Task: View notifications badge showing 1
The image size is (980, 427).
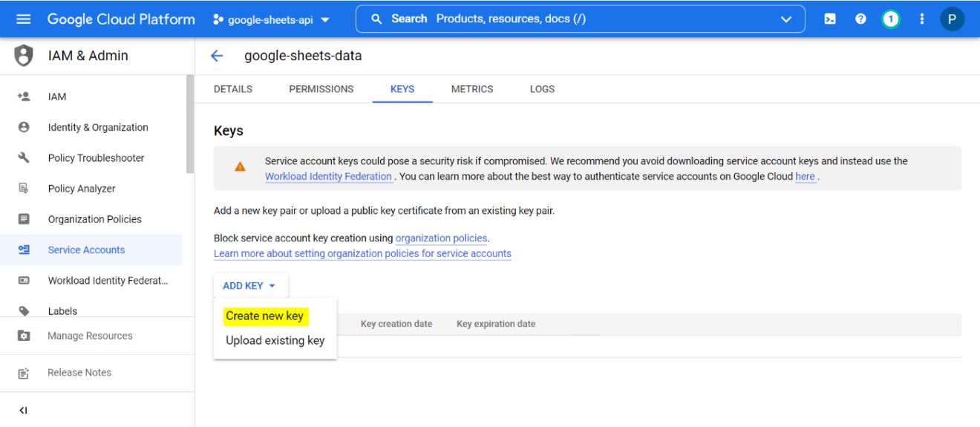Action: pos(891,19)
